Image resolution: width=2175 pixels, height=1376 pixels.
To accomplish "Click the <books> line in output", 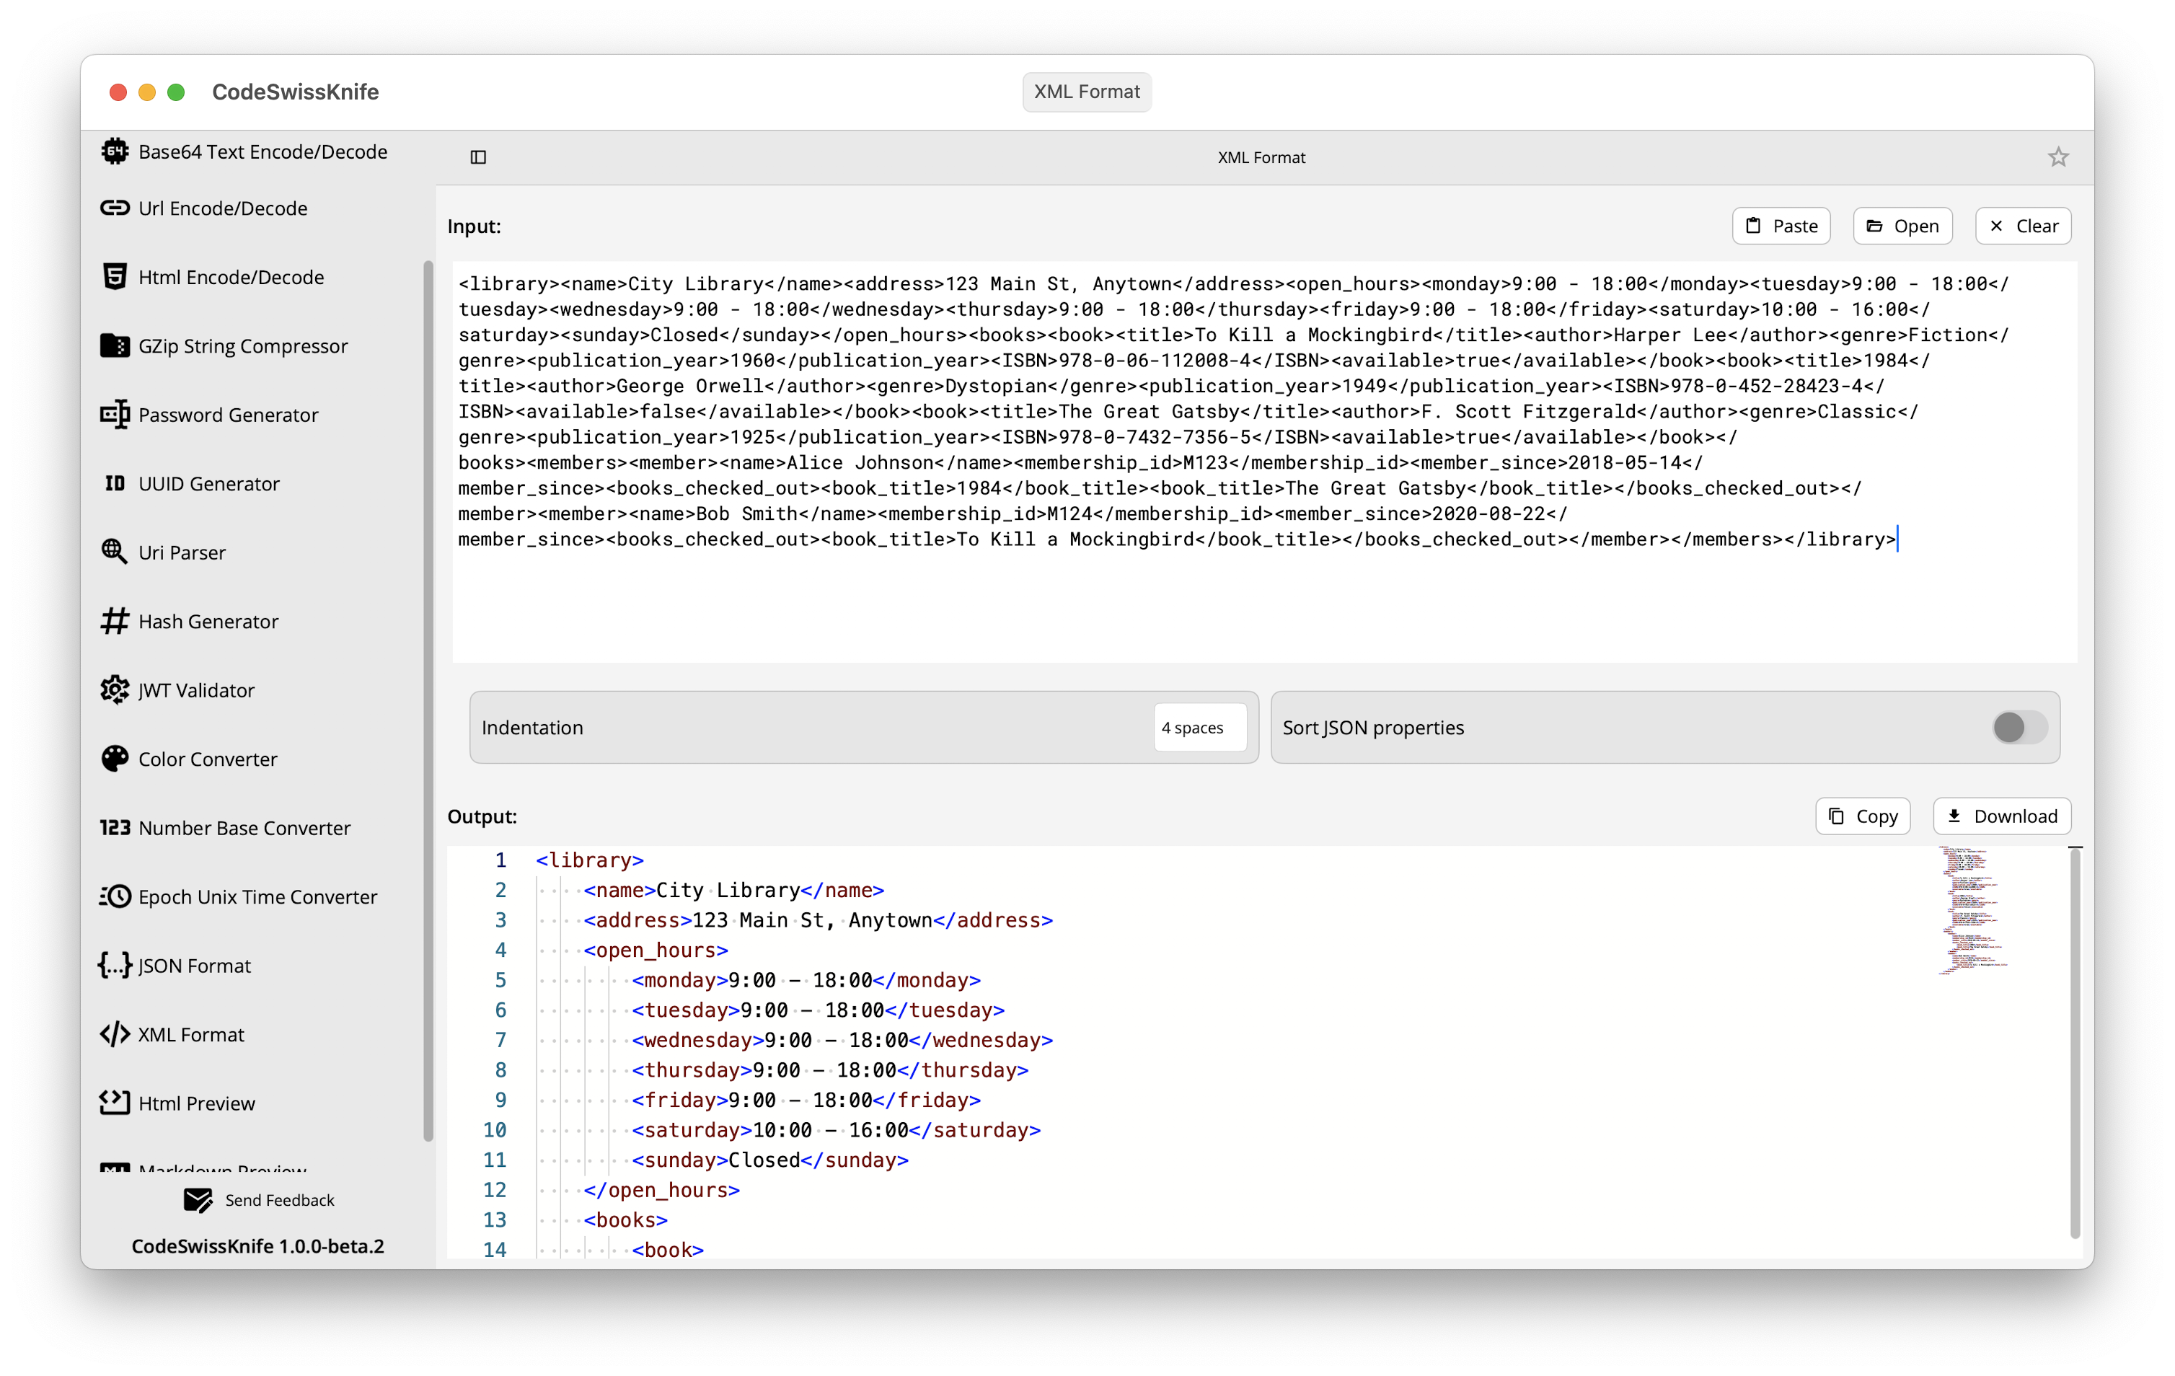I will tap(625, 1220).
